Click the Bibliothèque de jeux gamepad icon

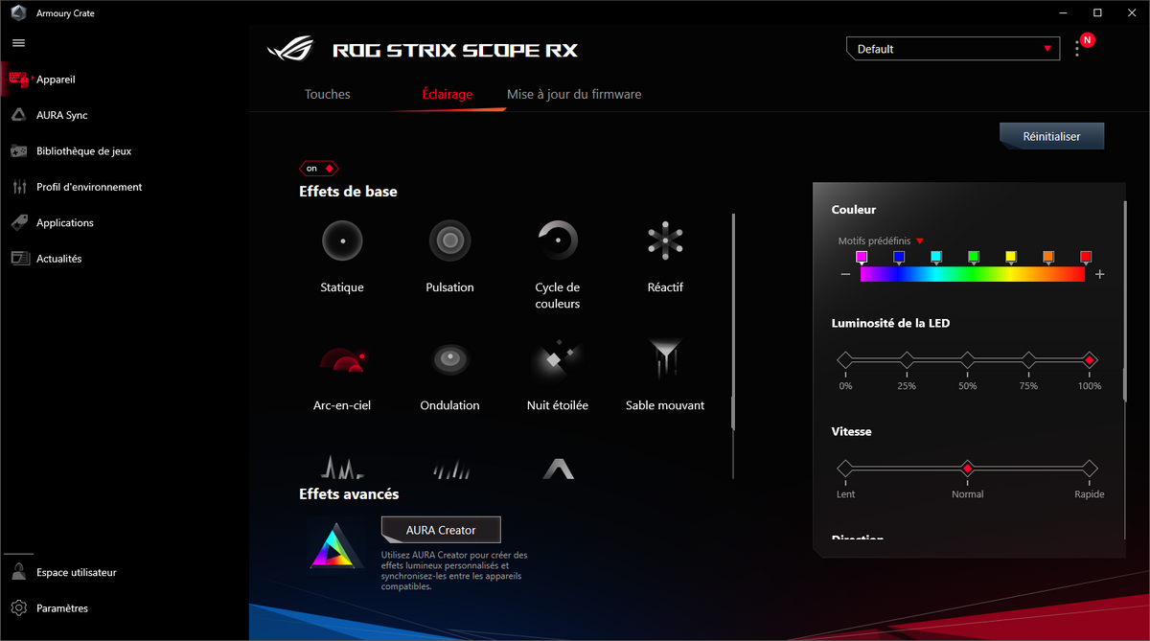coord(18,150)
